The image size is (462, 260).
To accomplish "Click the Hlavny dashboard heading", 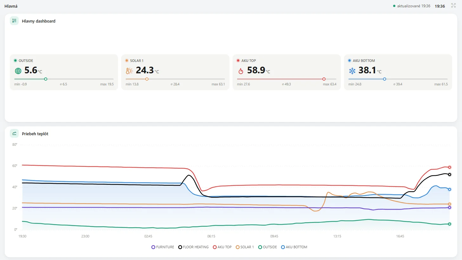I will (39, 21).
